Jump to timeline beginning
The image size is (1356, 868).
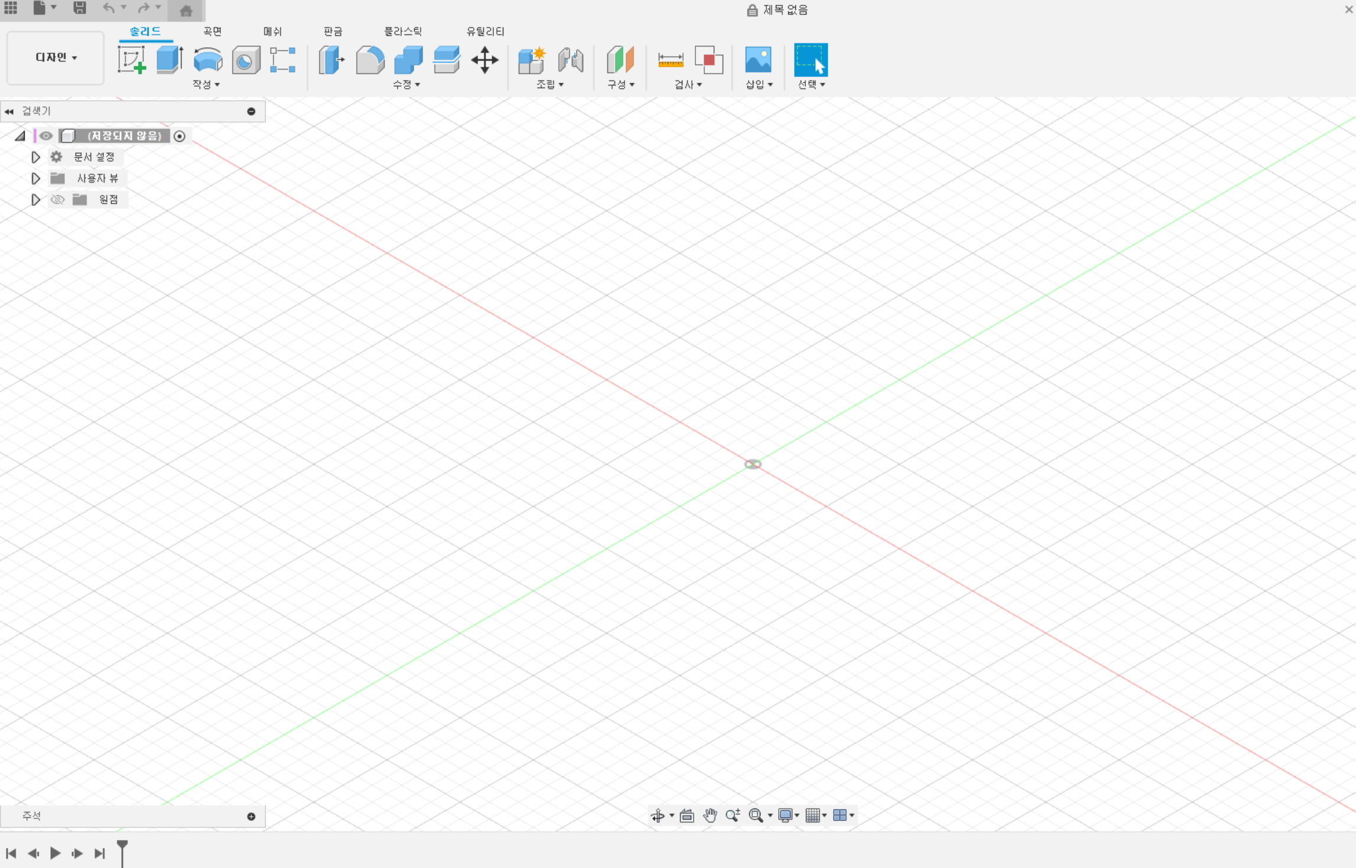tap(11, 853)
